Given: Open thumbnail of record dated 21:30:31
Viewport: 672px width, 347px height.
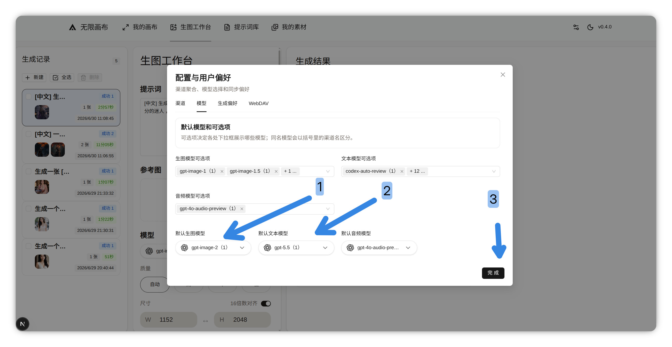Looking at the screenshot, I should click(x=42, y=224).
